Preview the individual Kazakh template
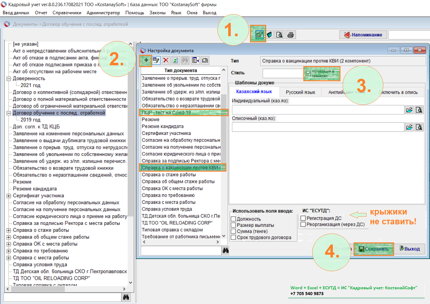This screenshot has height=304, width=430. pyautogui.click(x=419, y=110)
